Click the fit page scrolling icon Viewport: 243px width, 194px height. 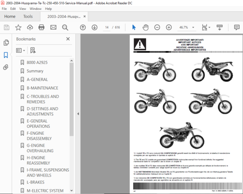pyautogui.click(x=205, y=28)
